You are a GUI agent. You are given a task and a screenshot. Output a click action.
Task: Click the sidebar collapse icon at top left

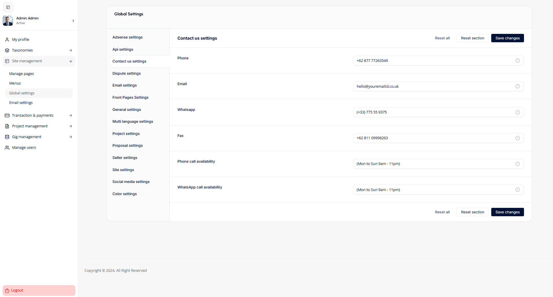tap(8, 7)
